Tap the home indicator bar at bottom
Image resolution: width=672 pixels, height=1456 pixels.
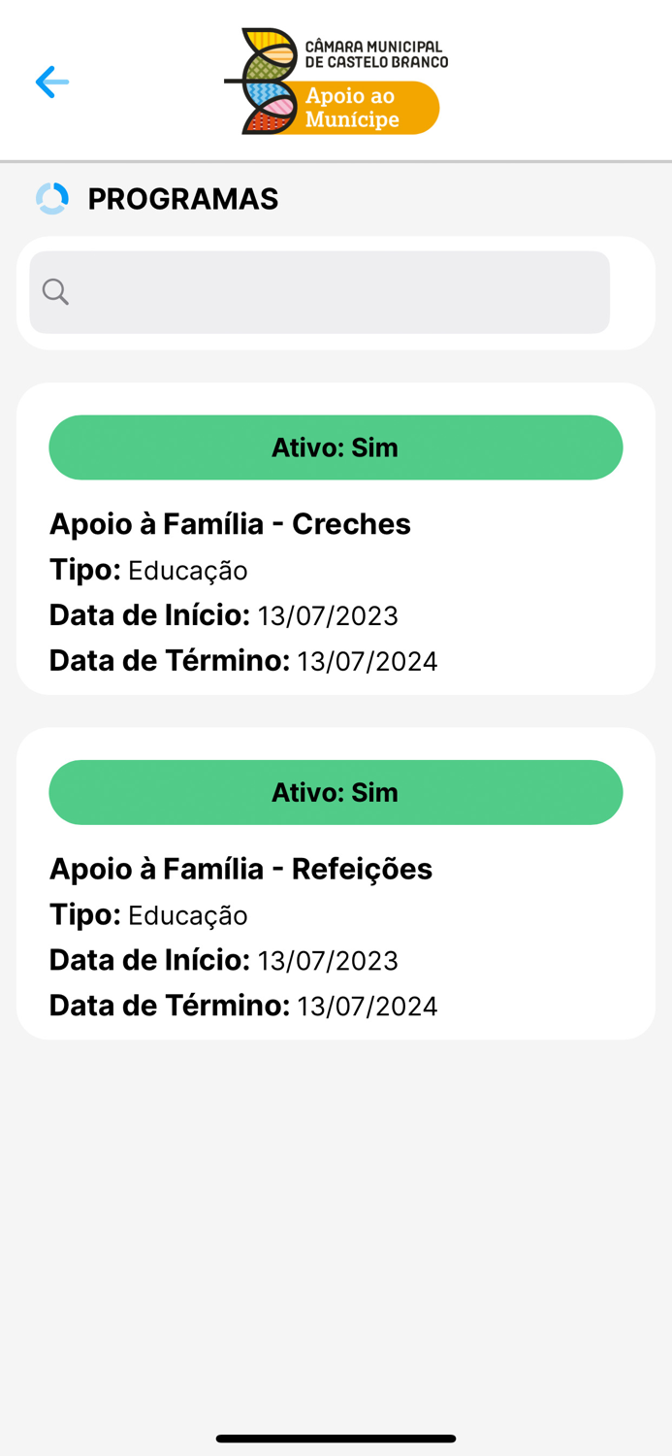[x=336, y=1439]
